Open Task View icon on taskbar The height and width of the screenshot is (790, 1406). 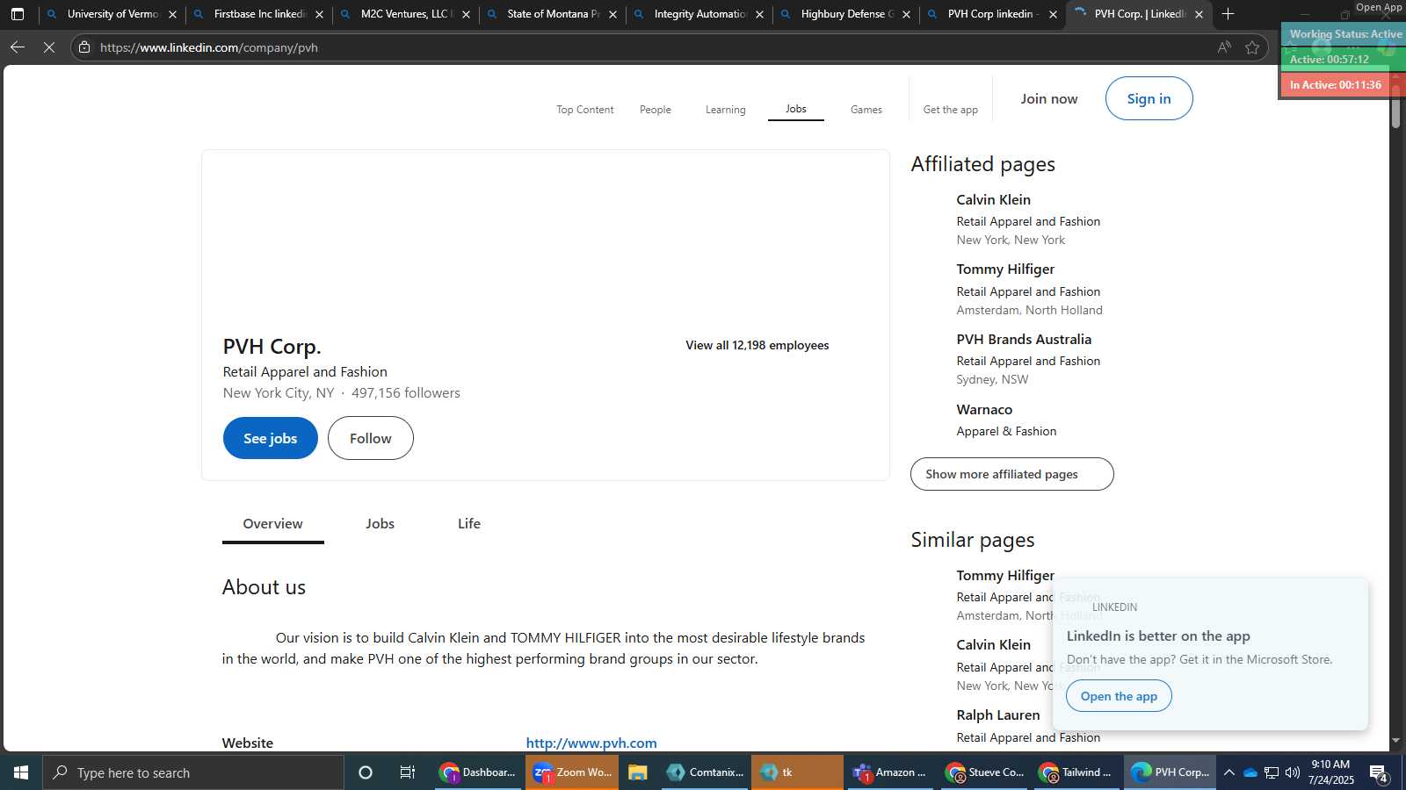408,772
